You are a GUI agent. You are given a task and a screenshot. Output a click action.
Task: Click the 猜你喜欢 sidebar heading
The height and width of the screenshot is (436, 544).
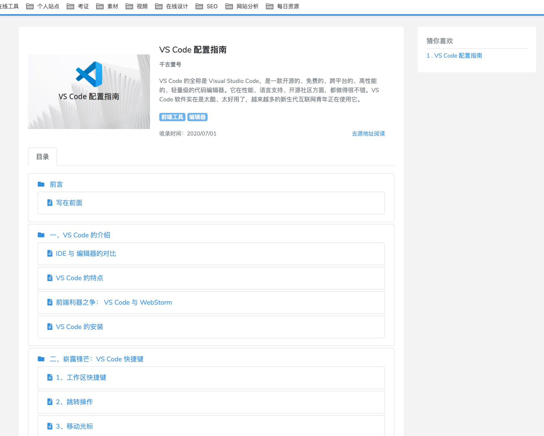440,41
